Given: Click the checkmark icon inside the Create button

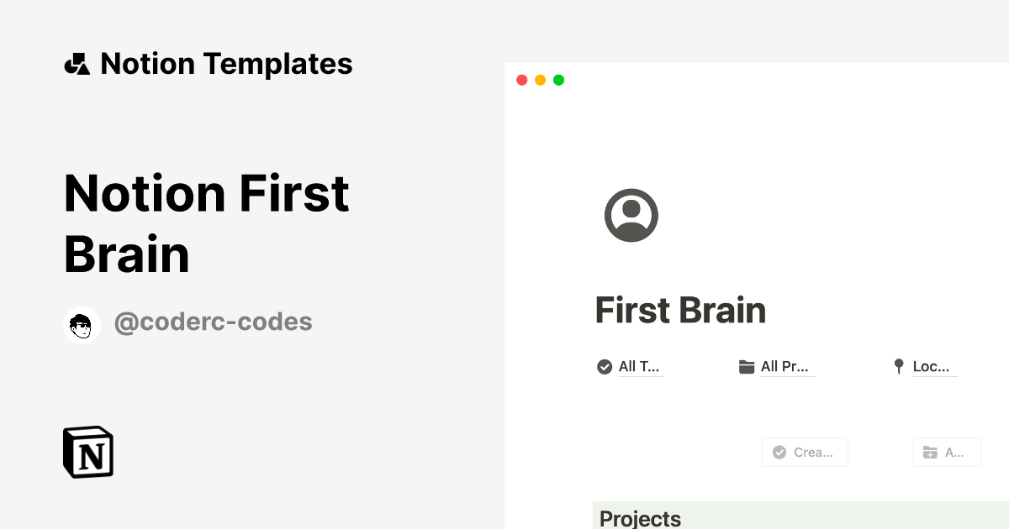Looking at the screenshot, I should point(780,452).
